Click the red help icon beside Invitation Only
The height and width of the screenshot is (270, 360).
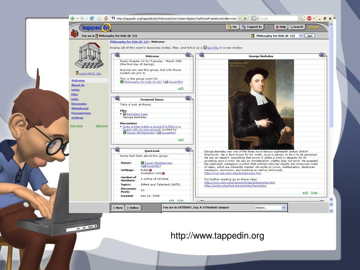pos(163,173)
